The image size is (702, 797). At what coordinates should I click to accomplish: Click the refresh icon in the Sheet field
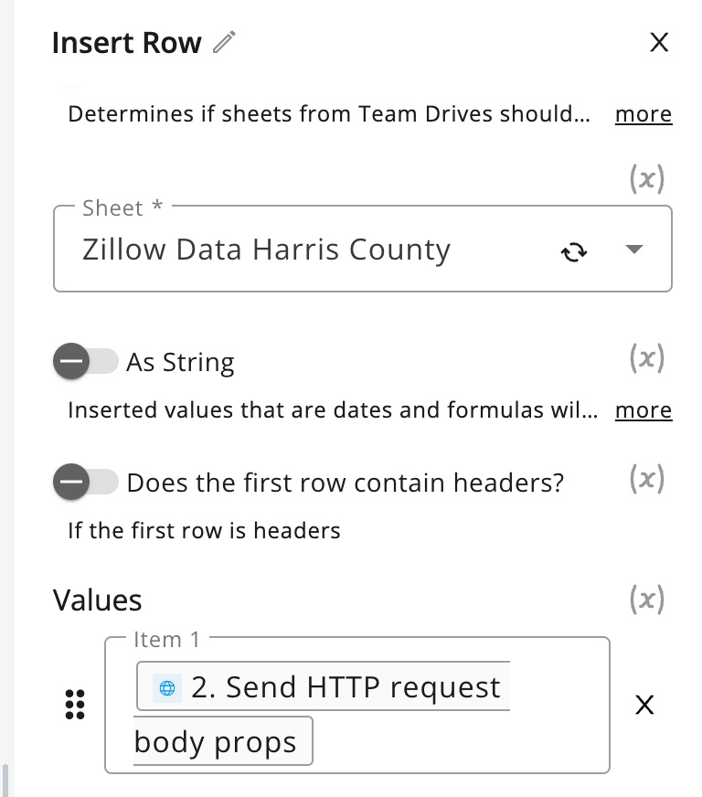(x=574, y=251)
